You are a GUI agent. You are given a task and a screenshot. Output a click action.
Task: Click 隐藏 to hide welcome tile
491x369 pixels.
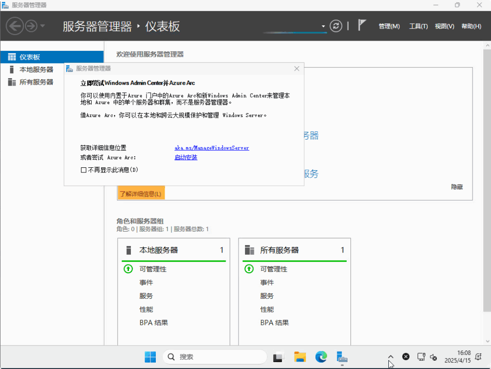click(457, 187)
